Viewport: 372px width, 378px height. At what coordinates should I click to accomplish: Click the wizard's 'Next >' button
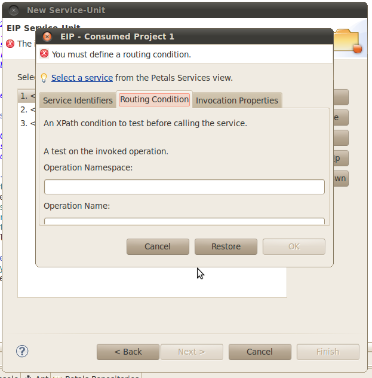191,352
